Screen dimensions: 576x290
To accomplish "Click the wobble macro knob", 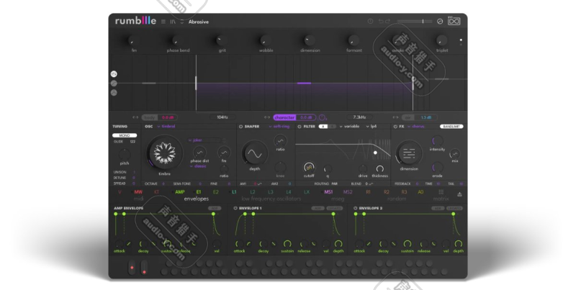I will 264,40.
